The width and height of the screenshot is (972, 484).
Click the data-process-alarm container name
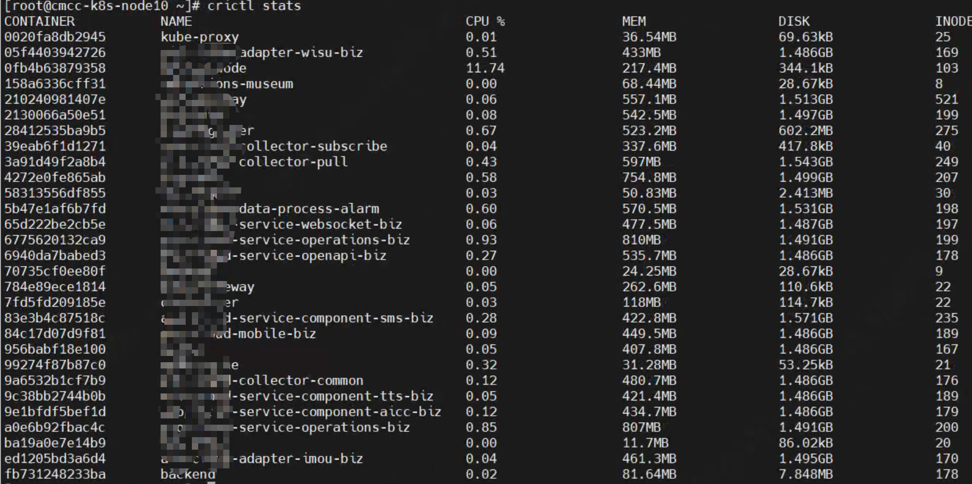309,209
